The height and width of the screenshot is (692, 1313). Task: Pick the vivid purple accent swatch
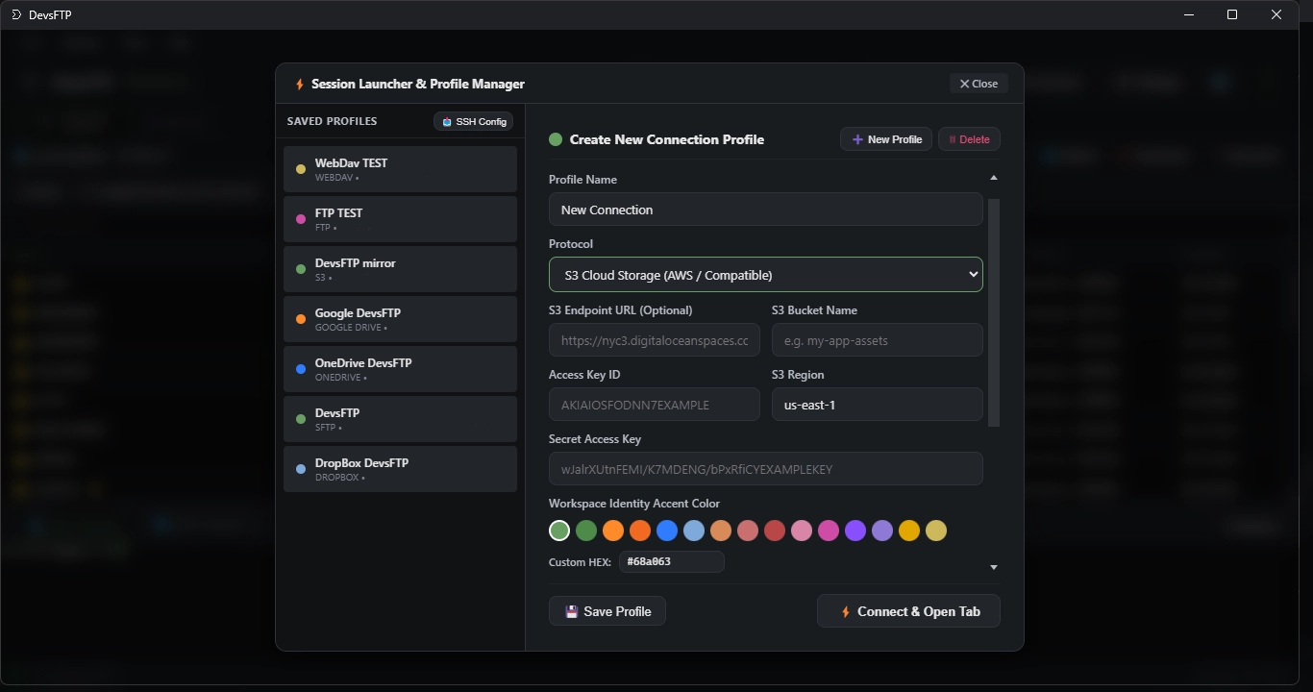855,531
